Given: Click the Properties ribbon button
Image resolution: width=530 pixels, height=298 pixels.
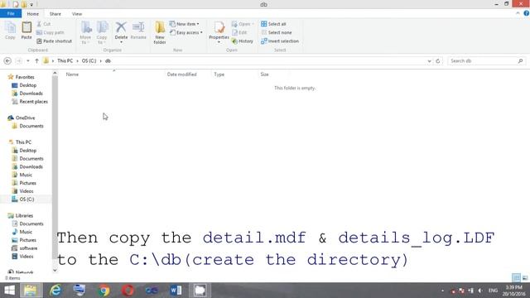Looking at the screenshot, I should pos(219,32).
